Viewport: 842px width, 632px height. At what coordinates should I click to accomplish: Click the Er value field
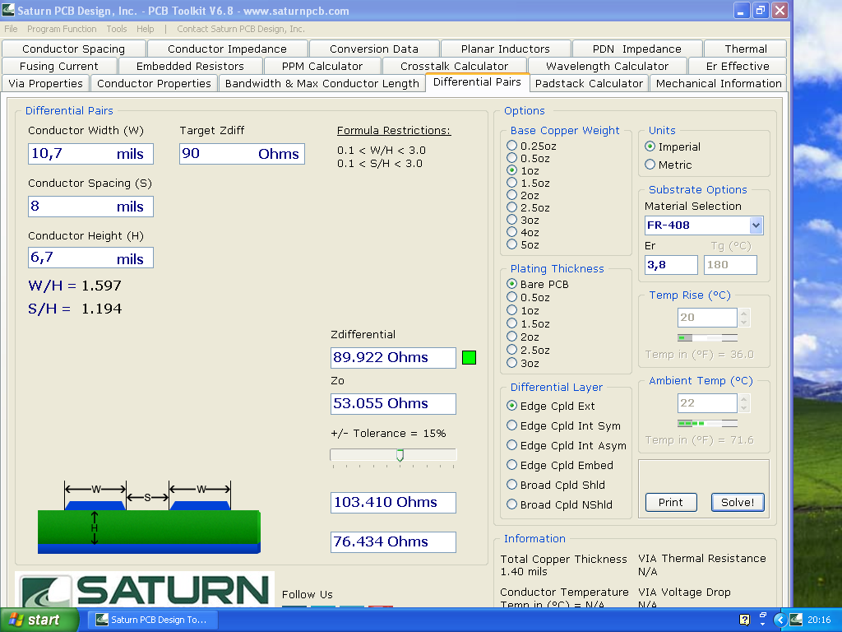(671, 265)
